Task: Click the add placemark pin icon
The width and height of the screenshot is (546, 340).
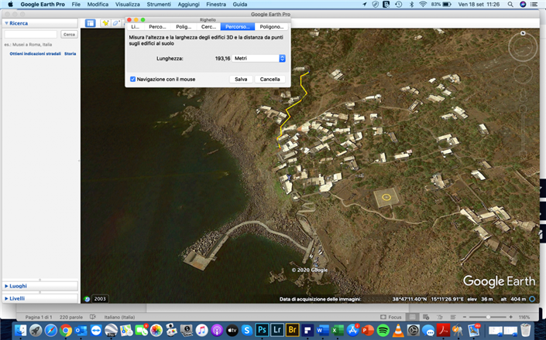Action: click(106, 23)
